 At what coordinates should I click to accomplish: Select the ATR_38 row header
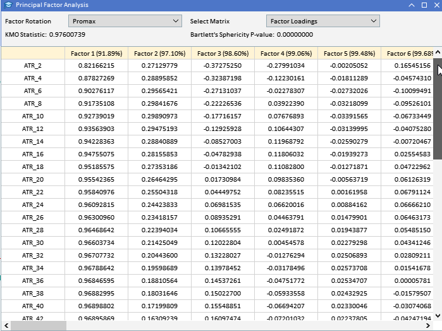tap(33, 294)
